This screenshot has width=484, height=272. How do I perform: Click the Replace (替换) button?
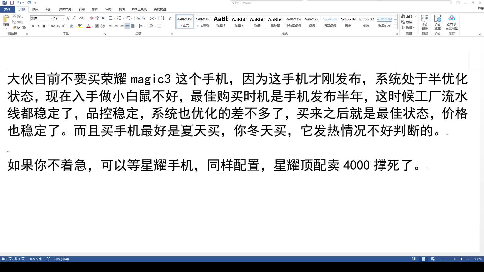pyautogui.click(x=407, y=22)
